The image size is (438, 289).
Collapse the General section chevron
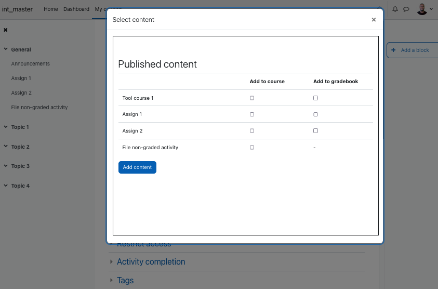(x=6, y=49)
